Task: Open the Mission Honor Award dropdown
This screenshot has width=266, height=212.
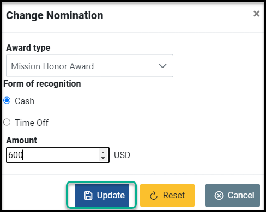Action: (x=89, y=65)
